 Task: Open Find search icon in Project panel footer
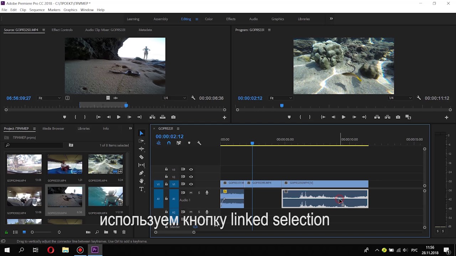pos(97,232)
